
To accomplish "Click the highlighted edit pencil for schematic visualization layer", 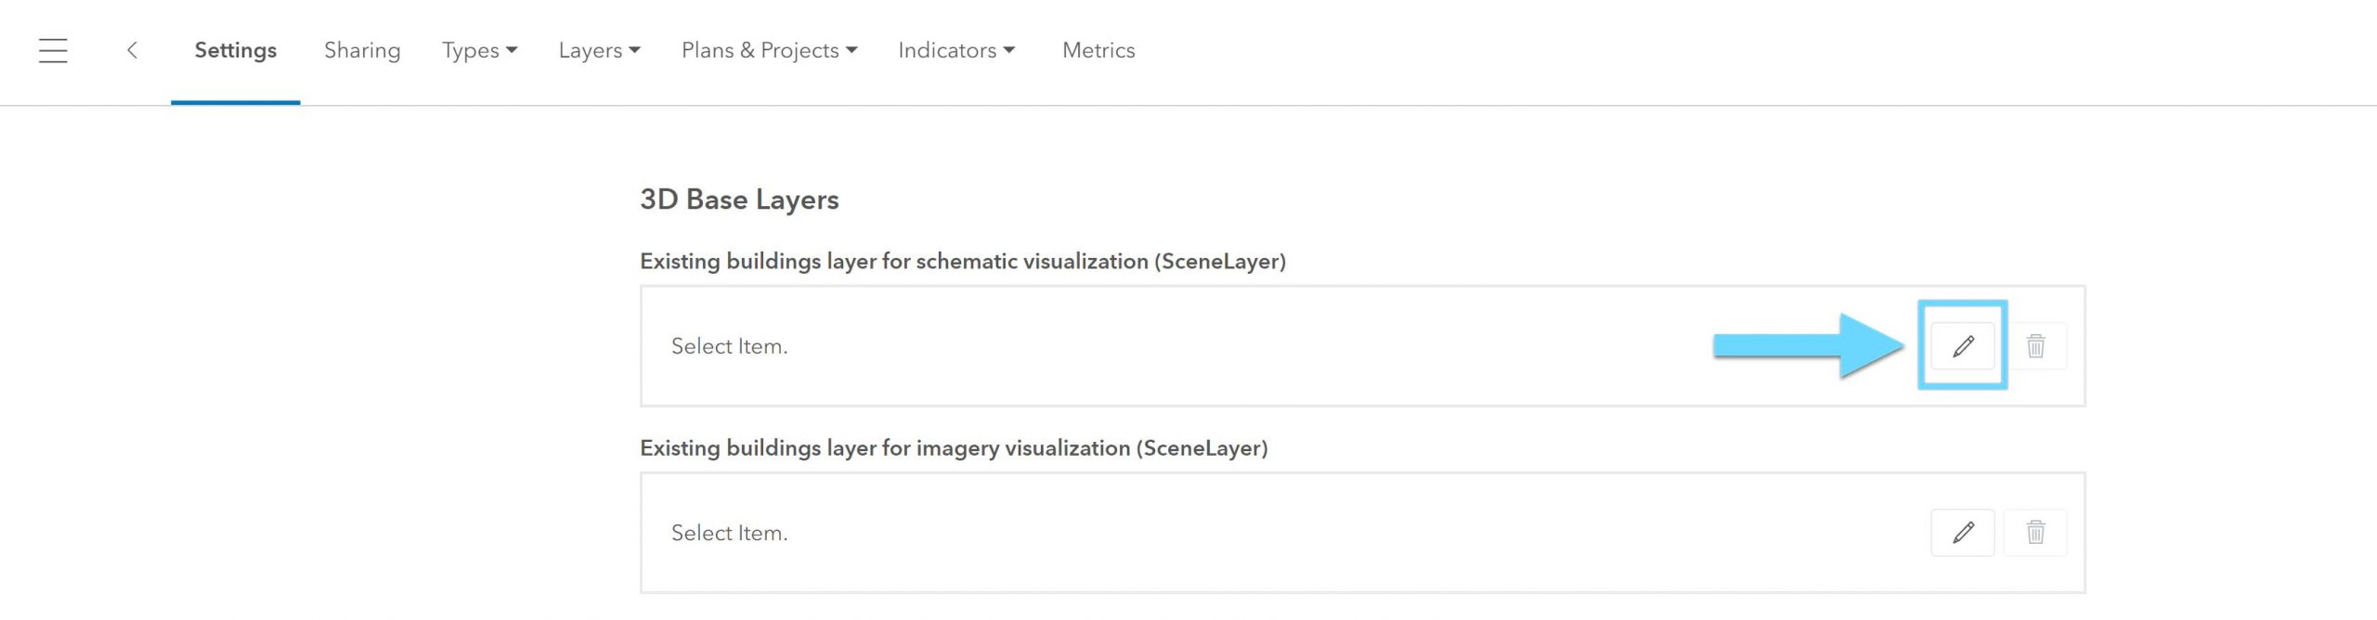I will [1963, 345].
